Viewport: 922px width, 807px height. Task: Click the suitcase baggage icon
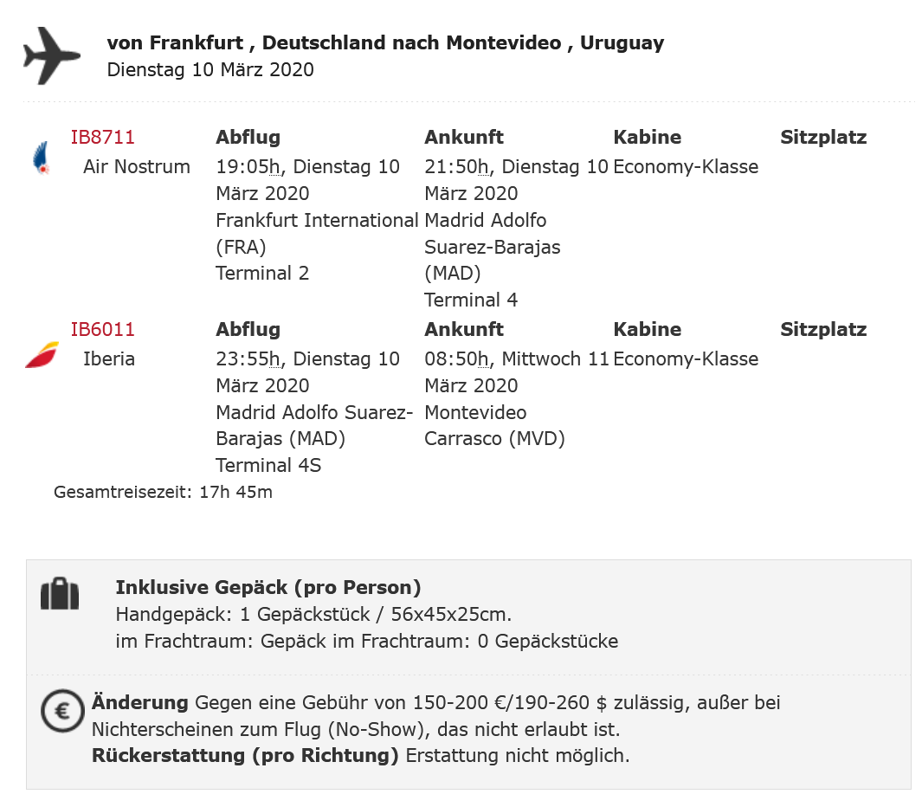point(60,595)
